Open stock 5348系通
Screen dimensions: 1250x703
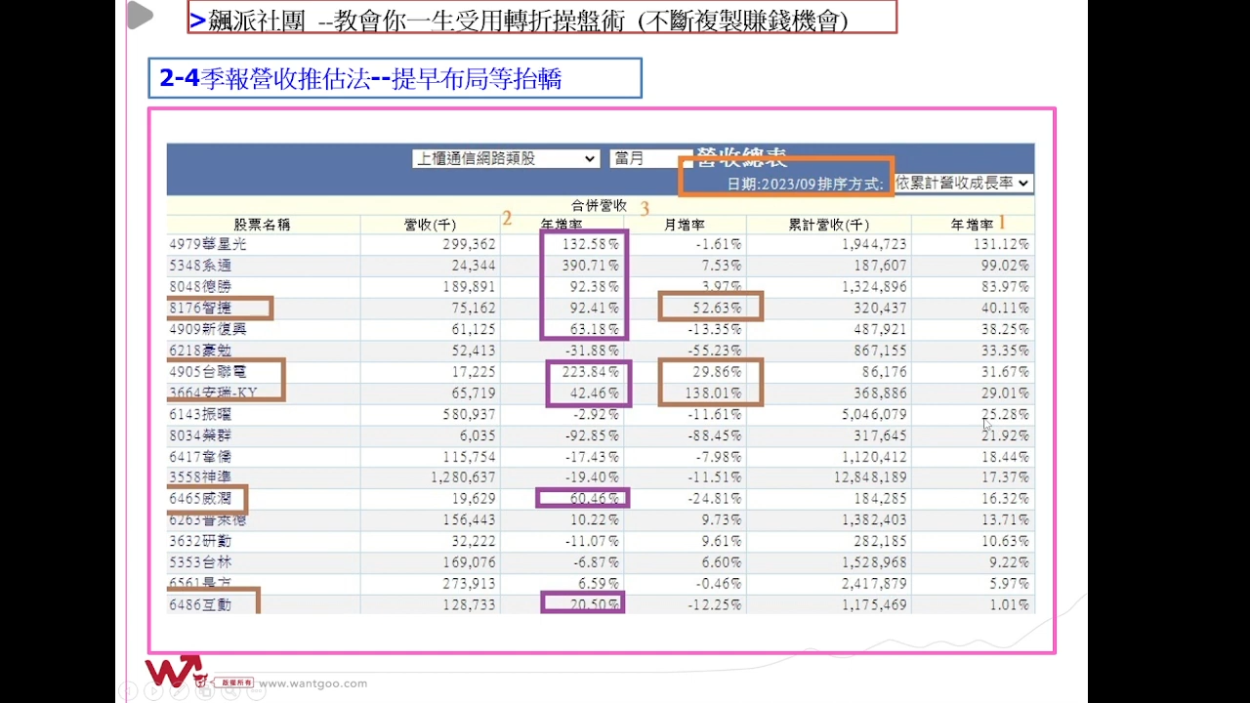click(200, 266)
